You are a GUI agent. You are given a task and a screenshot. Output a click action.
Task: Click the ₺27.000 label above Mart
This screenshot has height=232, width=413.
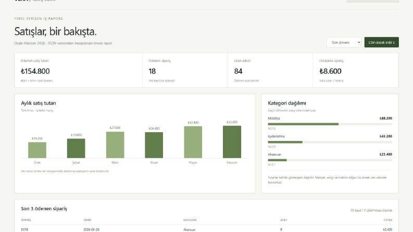115,128
